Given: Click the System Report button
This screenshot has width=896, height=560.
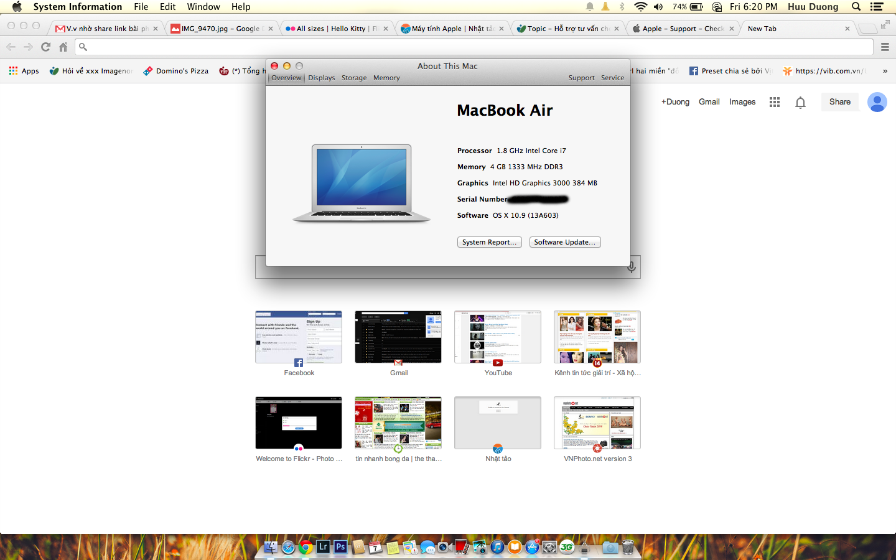Looking at the screenshot, I should click(489, 242).
